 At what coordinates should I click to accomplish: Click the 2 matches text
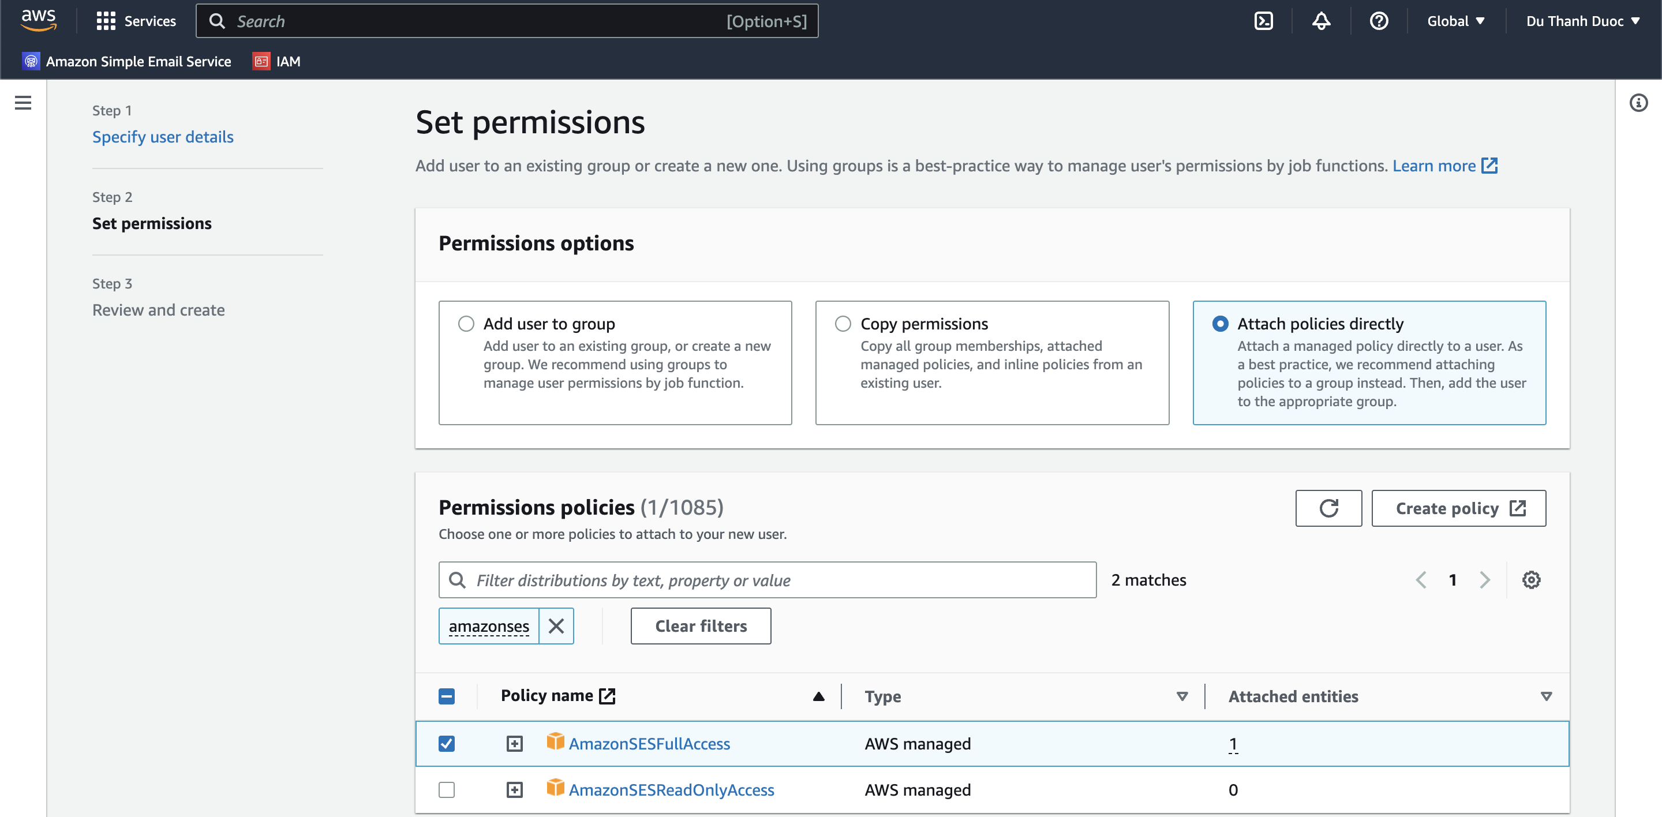(1148, 580)
